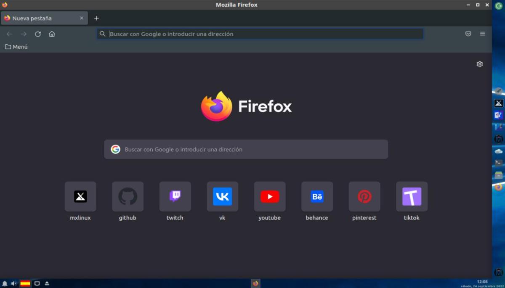
Task: Open the twitch shortcut tile
Action: coord(175,196)
